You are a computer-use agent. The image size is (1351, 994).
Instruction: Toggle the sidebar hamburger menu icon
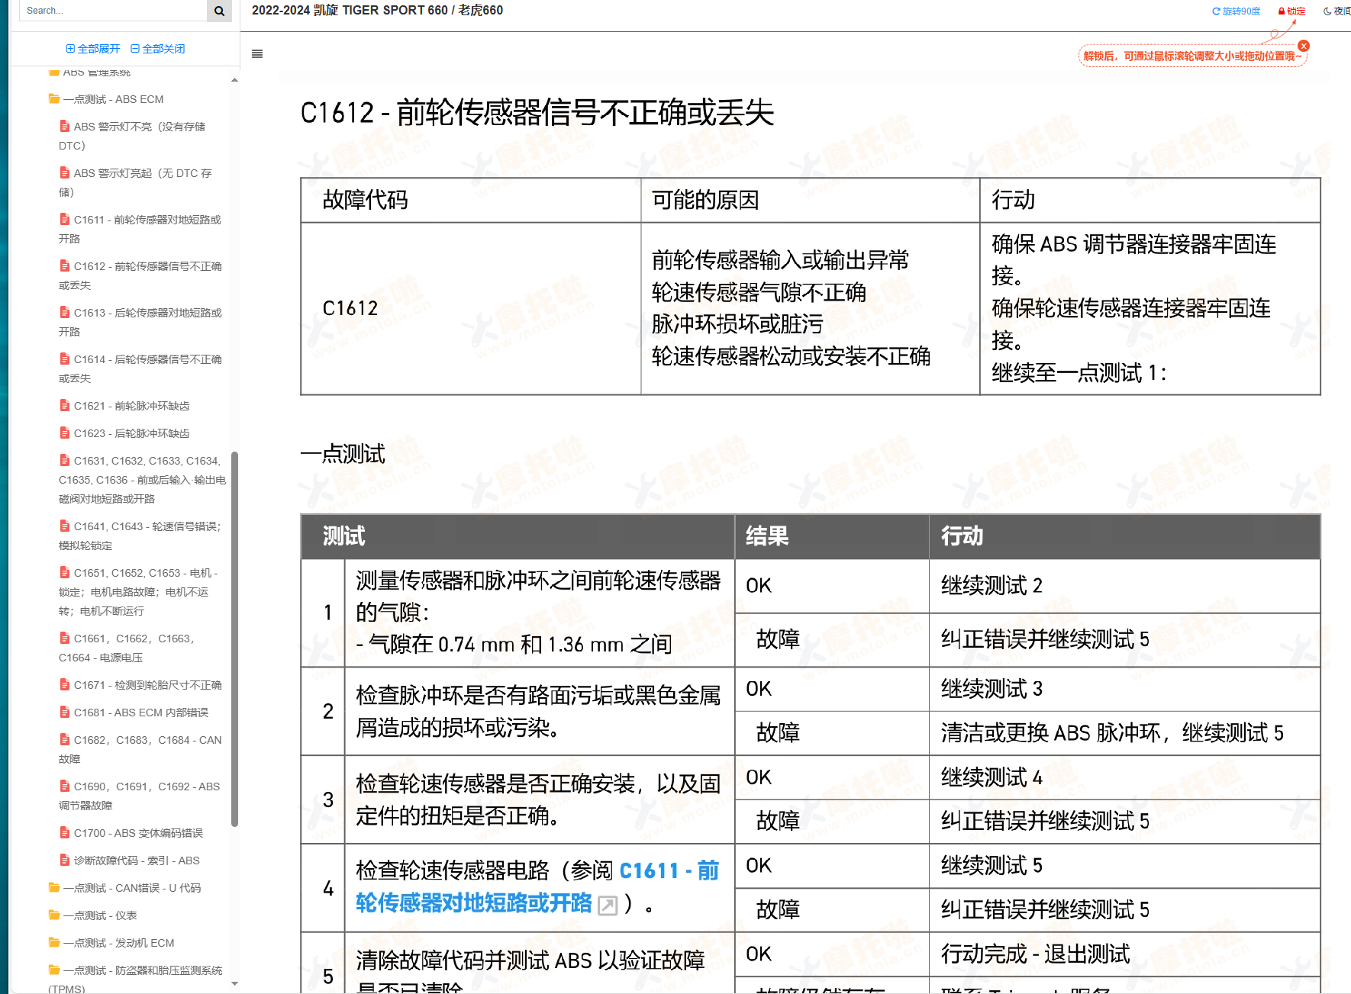click(x=257, y=54)
